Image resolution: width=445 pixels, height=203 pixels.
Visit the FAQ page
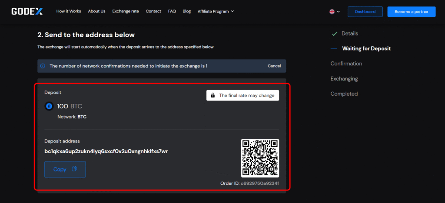click(172, 11)
